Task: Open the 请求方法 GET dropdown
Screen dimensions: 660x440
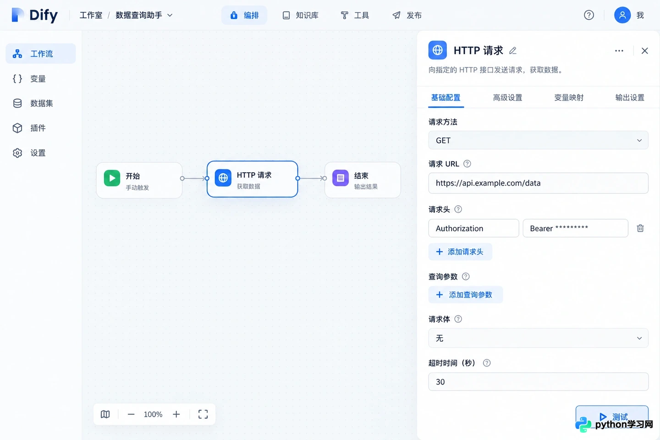Action: [x=539, y=140]
